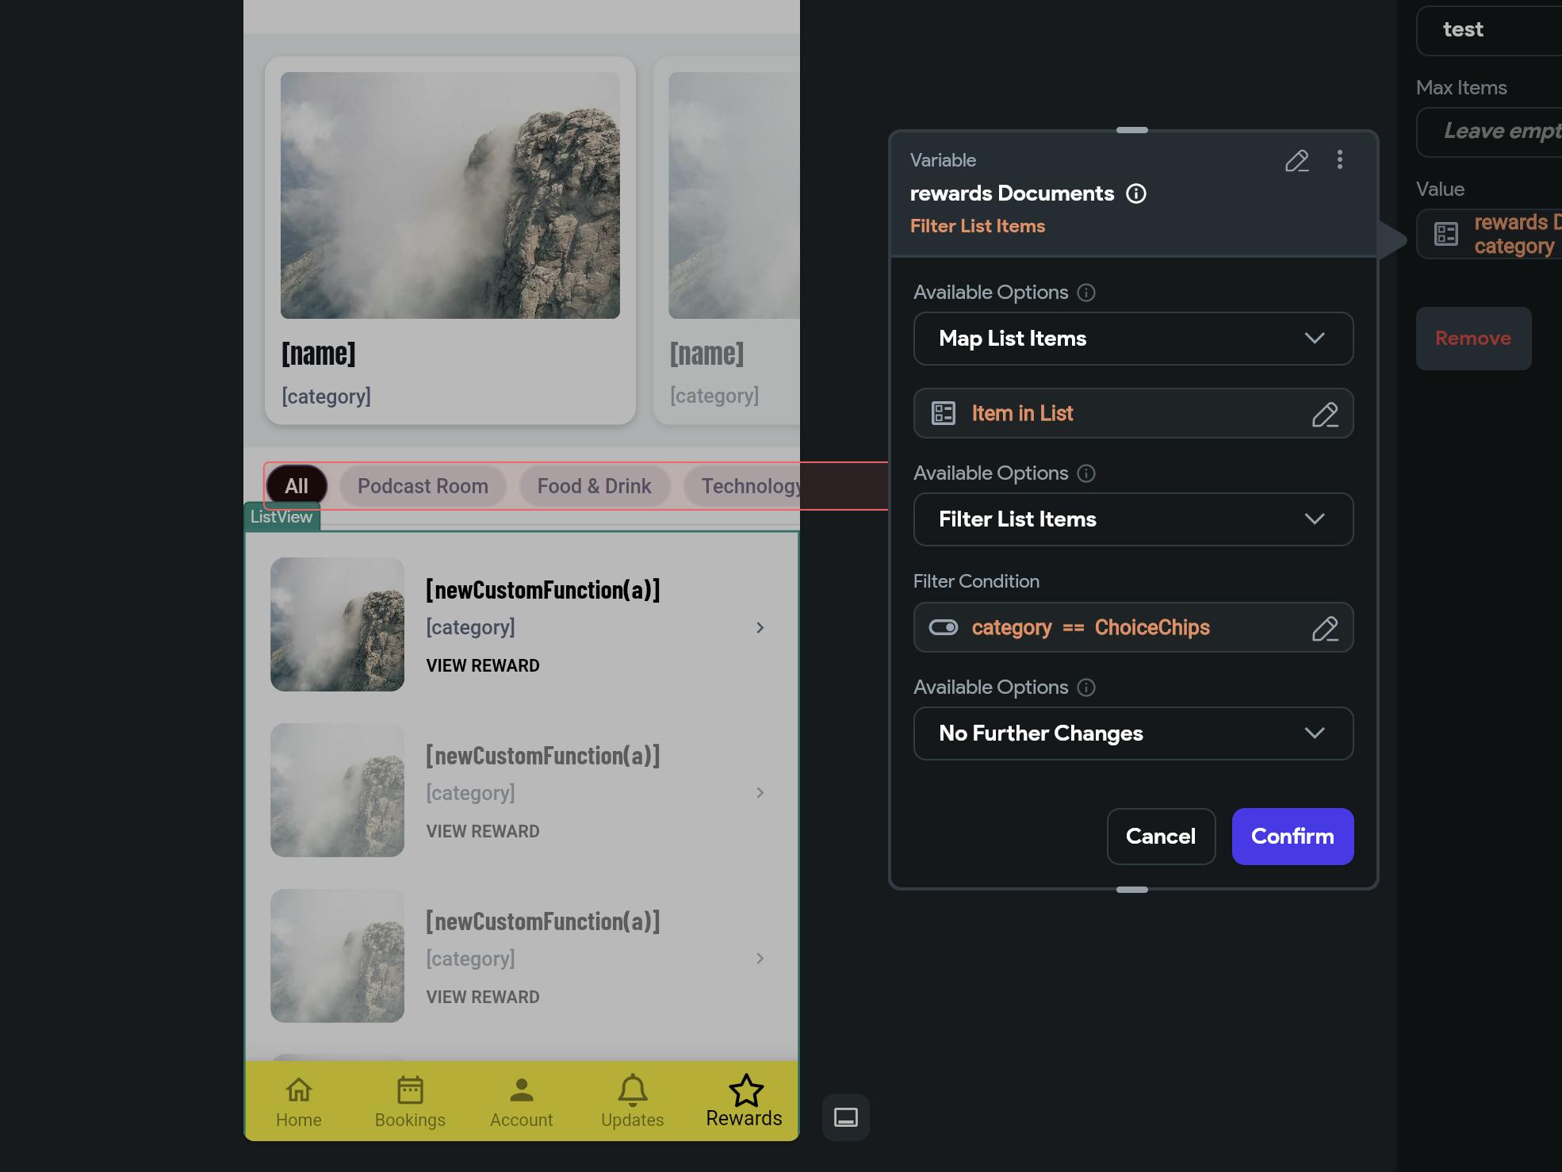Open the Bookings tab label

click(x=410, y=1120)
